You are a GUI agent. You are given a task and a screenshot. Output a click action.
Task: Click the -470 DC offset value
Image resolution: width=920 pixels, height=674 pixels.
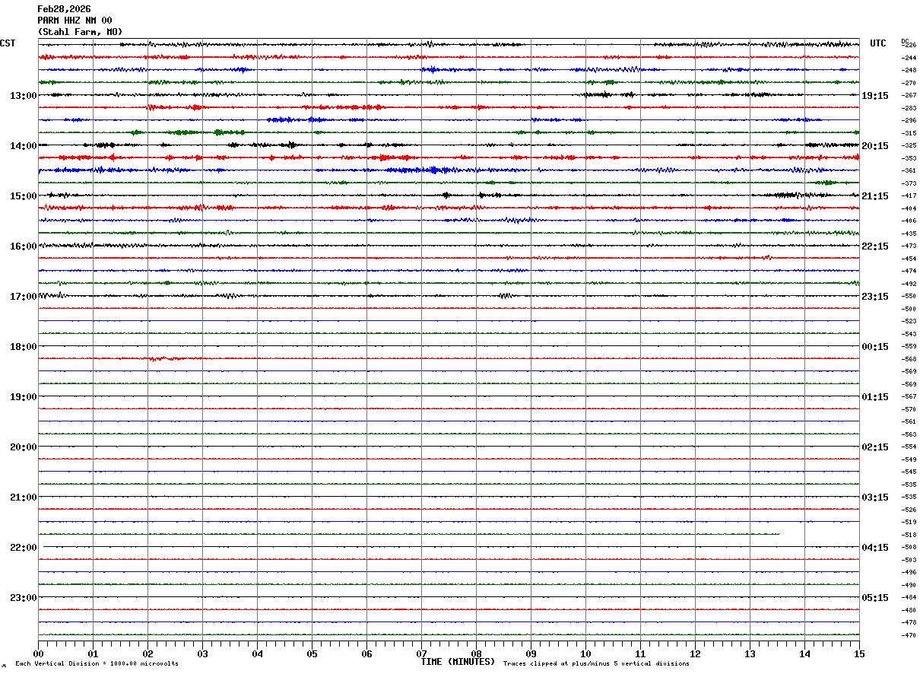click(x=909, y=635)
